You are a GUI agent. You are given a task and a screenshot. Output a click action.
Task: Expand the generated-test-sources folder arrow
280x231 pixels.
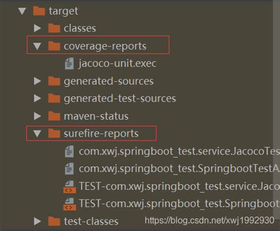tap(37, 98)
